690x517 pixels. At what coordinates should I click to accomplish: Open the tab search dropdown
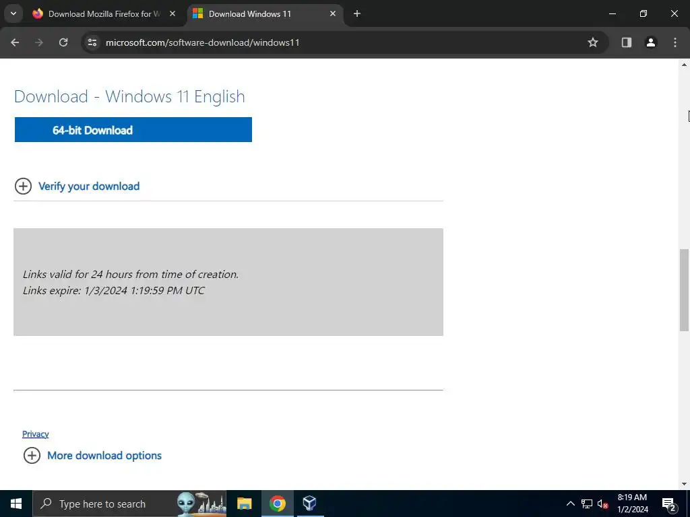pyautogui.click(x=13, y=13)
